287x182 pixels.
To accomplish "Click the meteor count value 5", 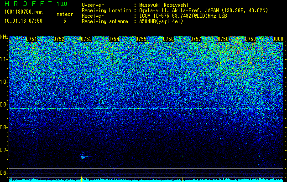I will tap(65, 21).
